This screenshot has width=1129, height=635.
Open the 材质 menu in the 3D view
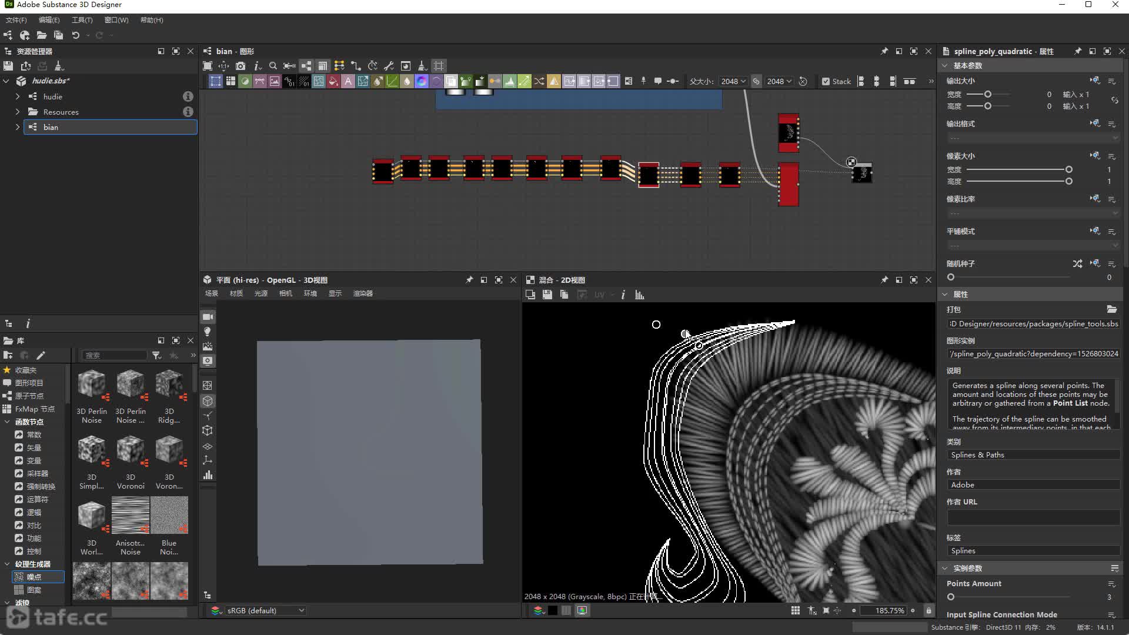pos(236,293)
